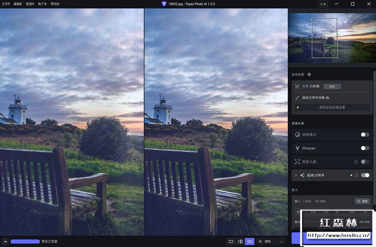Click the 自动处理 section heading
The width and height of the screenshot is (376, 247).
(298, 74)
